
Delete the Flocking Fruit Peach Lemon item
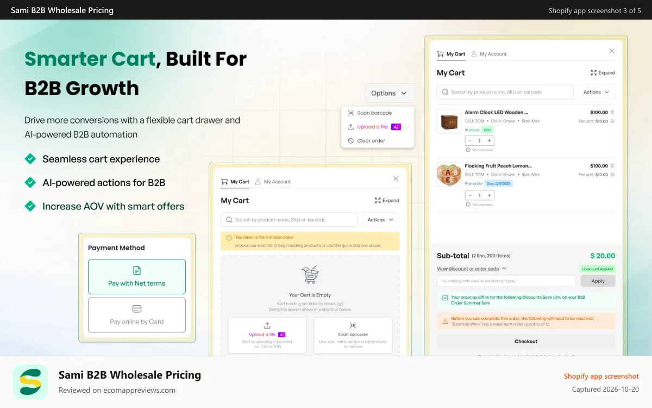click(612, 166)
